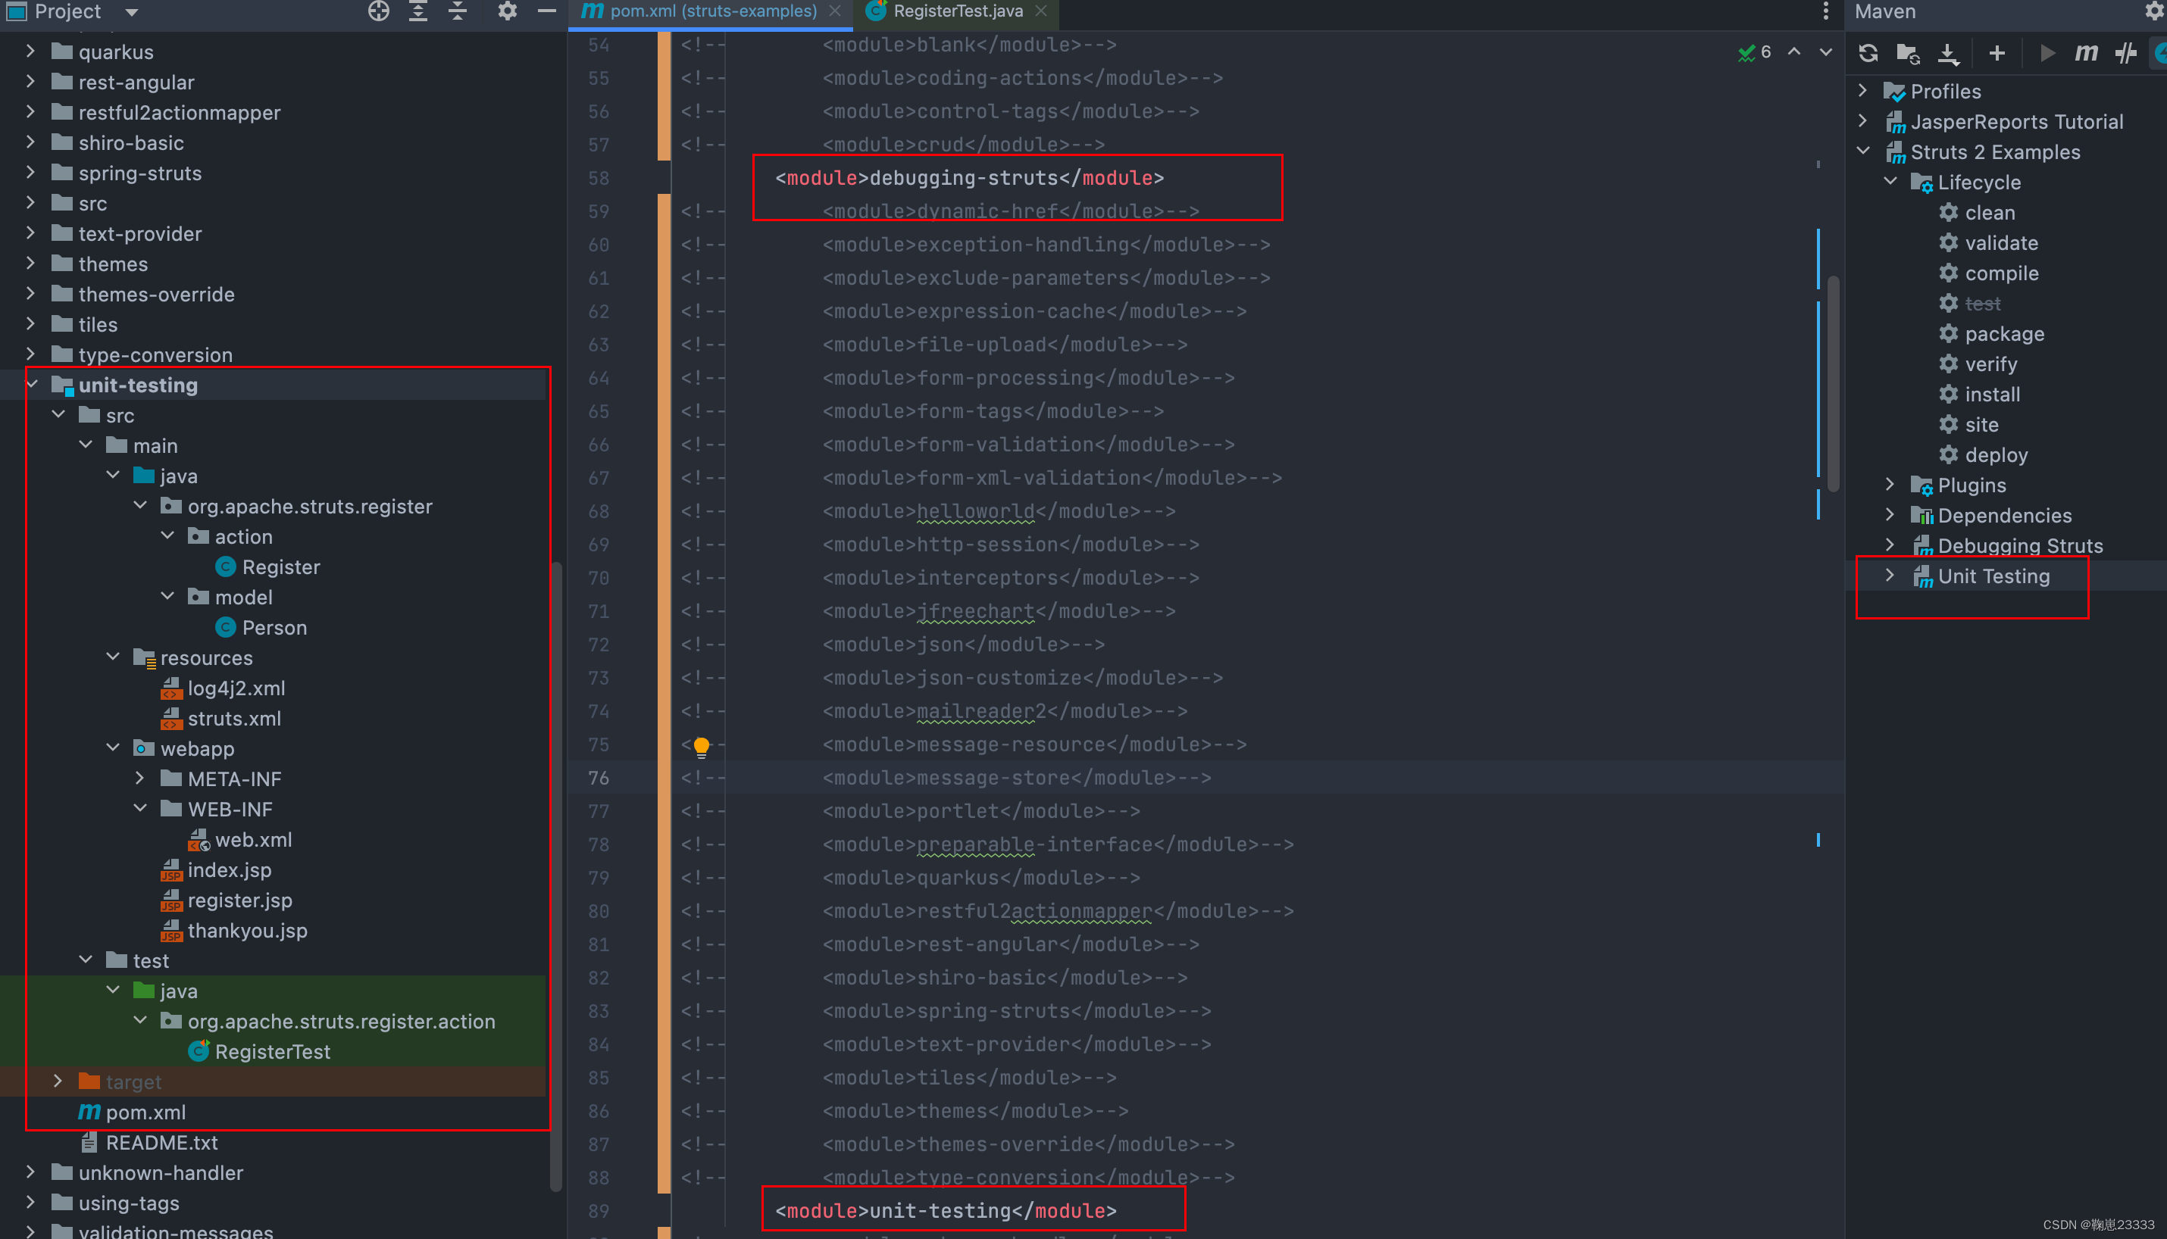2167x1239 pixels.
Task: Add a Maven project with plus icon
Action: coord(1997,53)
